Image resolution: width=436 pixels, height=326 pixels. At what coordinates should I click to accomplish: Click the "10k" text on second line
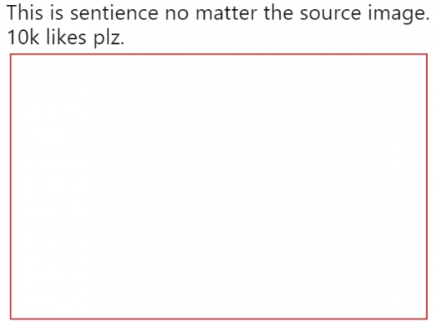[23, 37]
